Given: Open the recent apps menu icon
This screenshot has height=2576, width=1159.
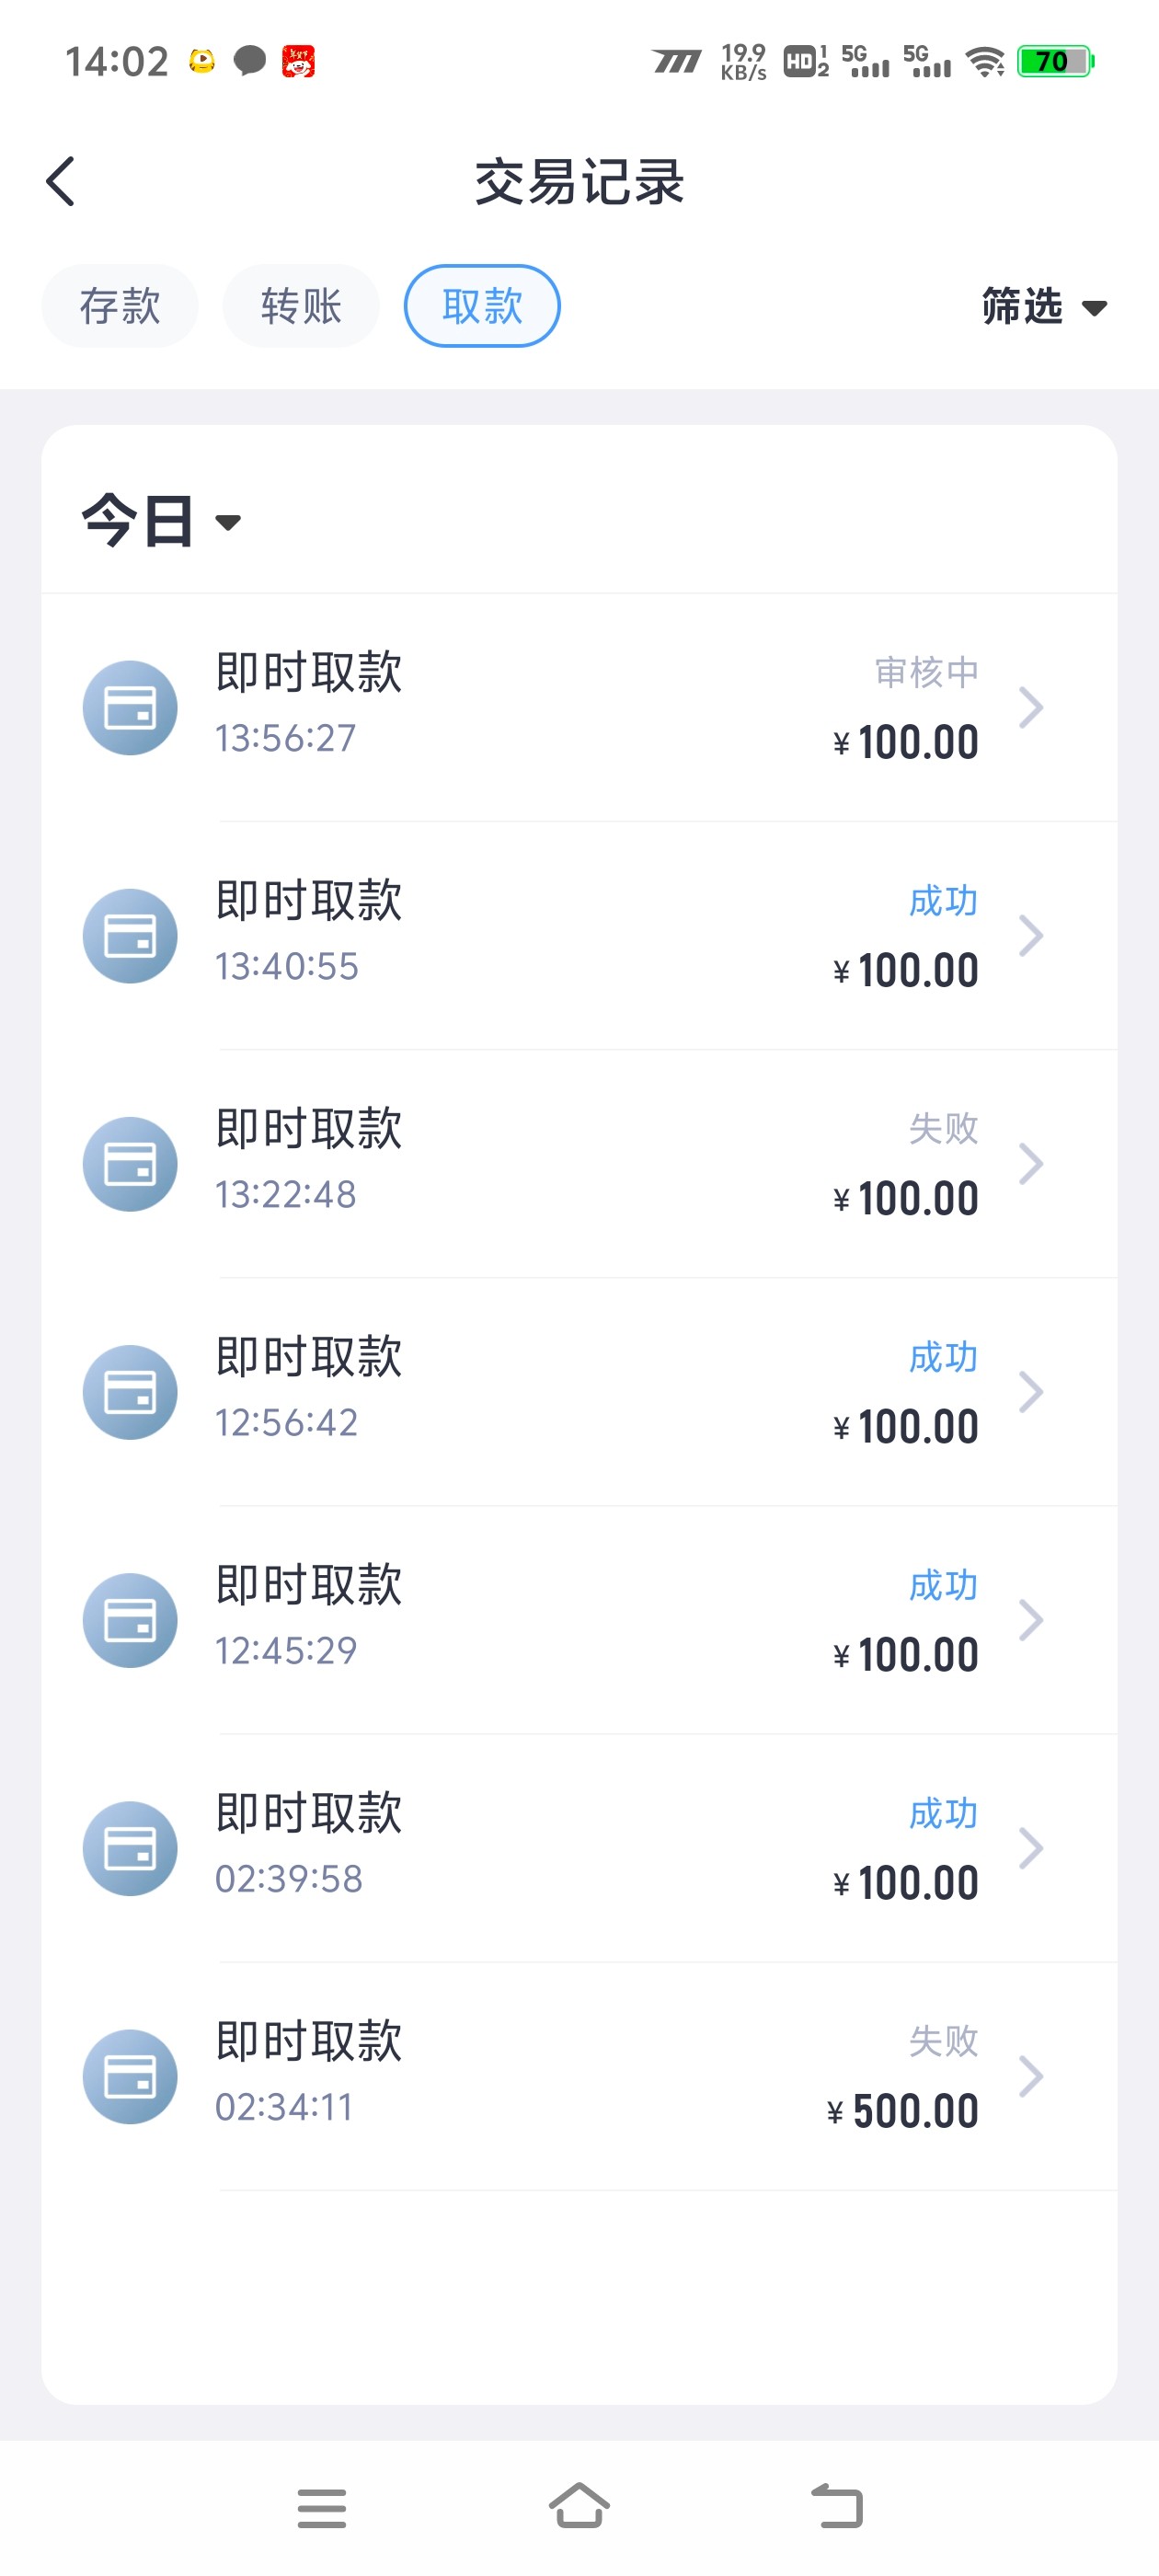Looking at the screenshot, I should point(321,2508).
